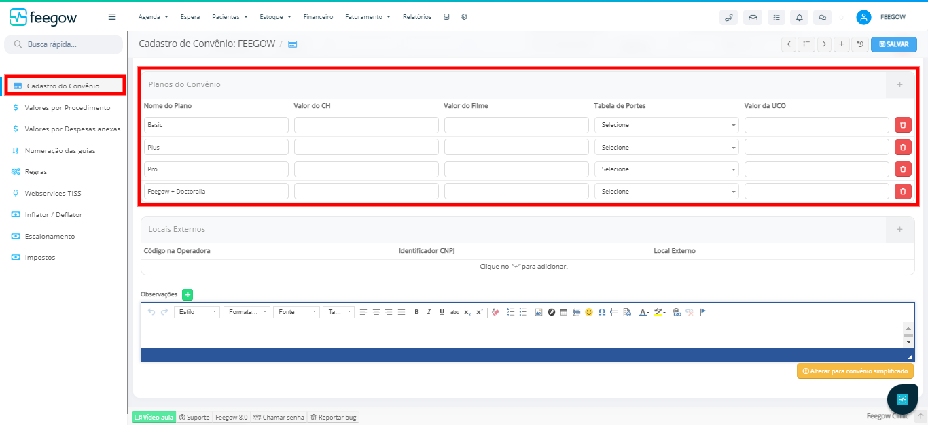Open the font size (Ta...) dropdown
The height and width of the screenshot is (425, 928).
pyautogui.click(x=338, y=312)
